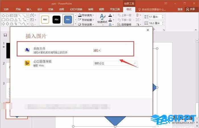Screen dimensions: 199x128
Task: Pick the vertical text box shape
Action: 16,16
